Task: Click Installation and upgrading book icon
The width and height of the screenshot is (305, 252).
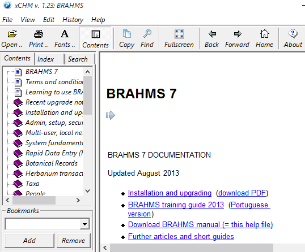Action: 18,112
